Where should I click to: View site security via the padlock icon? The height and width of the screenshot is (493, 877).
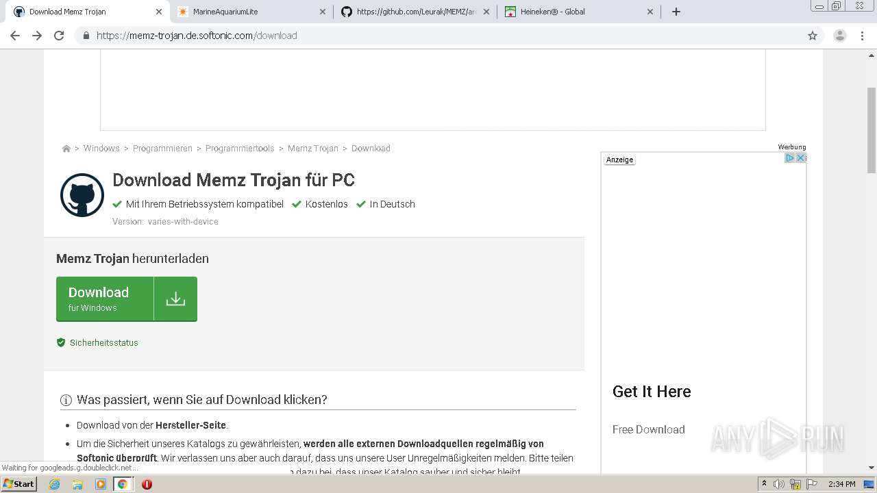pyautogui.click(x=86, y=36)
